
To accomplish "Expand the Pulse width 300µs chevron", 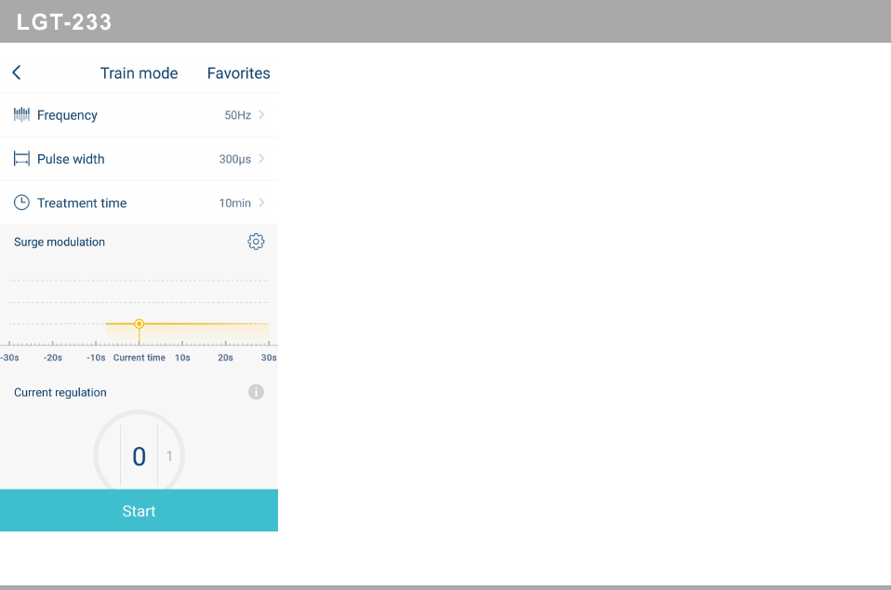I will [x=261, y=159].
